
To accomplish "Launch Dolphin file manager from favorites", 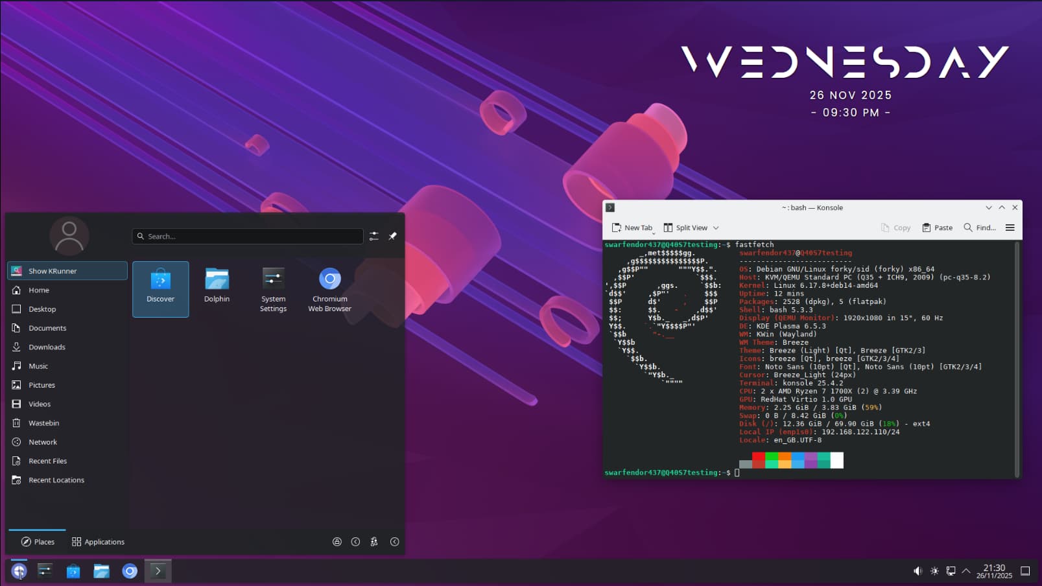I will [x=217, y=288].
